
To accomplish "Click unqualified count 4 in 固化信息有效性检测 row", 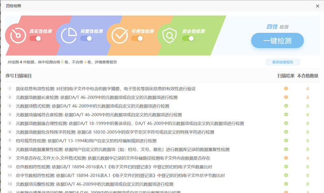I will coord(307,89).
